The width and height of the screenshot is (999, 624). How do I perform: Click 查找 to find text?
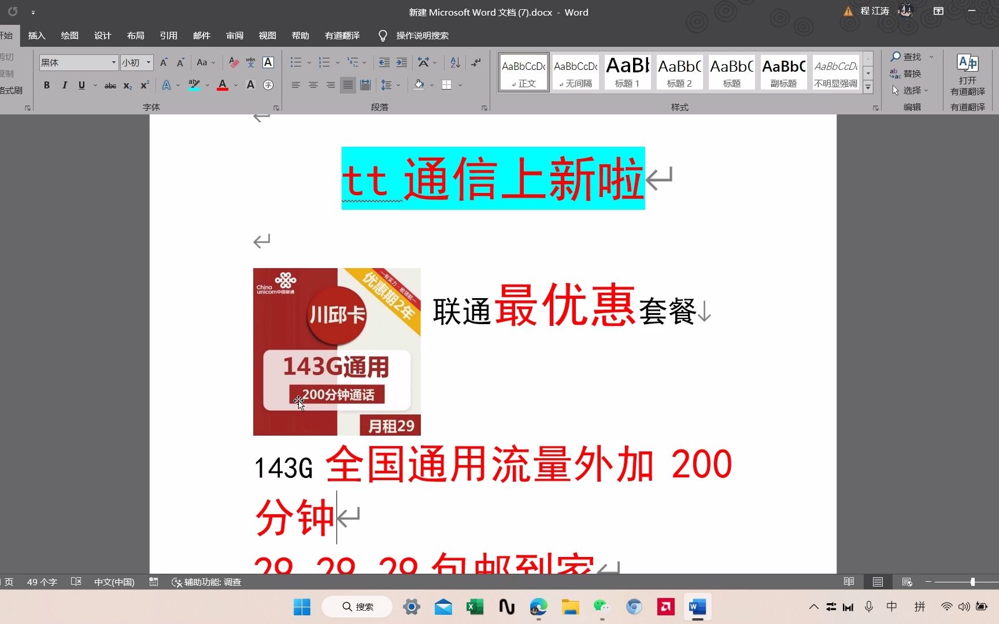tap(906, 57)
